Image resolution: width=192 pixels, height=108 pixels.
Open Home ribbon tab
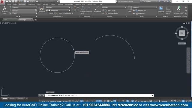coord(9,4)
